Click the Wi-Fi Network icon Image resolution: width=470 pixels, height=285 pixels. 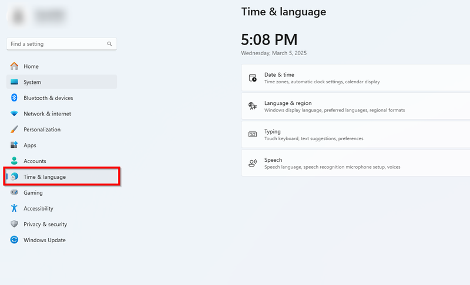pos(14,114)
